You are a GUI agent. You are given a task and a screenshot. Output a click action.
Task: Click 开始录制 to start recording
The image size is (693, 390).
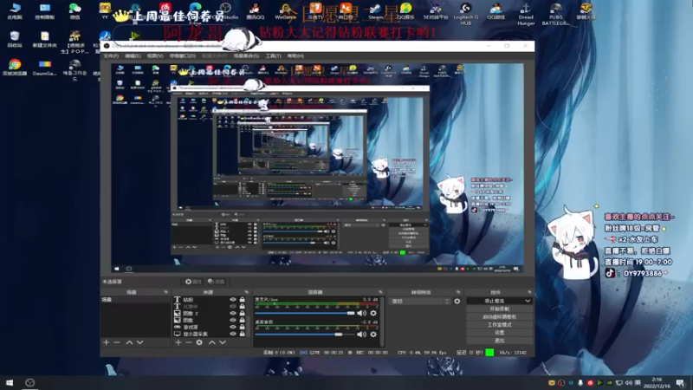pos(500,309)
